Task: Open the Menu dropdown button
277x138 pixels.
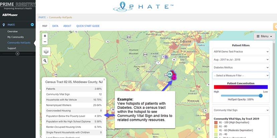Action: (x=264, y=36)
